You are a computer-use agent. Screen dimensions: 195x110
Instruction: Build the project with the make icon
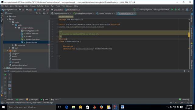[x=134, y=9]
